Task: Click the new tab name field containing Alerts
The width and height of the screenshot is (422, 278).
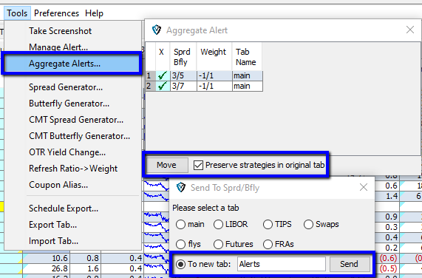Action: [x=282, y=264]
